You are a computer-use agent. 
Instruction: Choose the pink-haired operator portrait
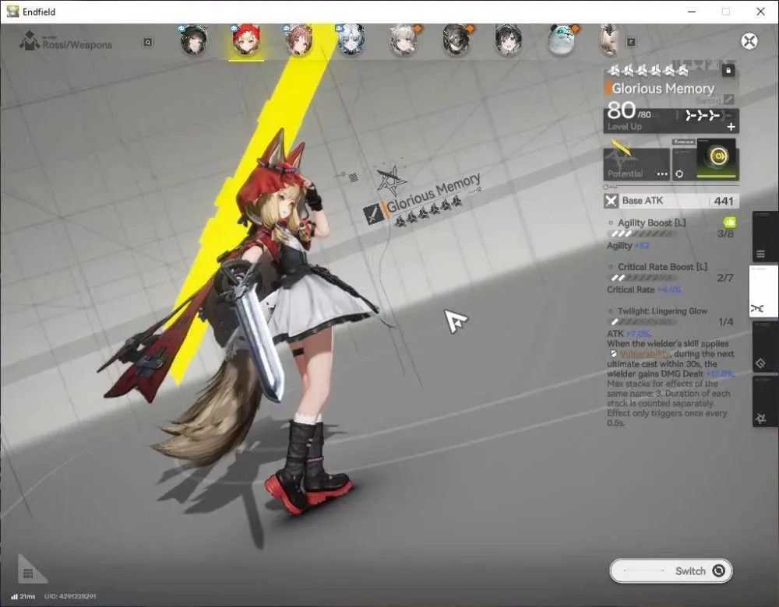tap(298, 40)
